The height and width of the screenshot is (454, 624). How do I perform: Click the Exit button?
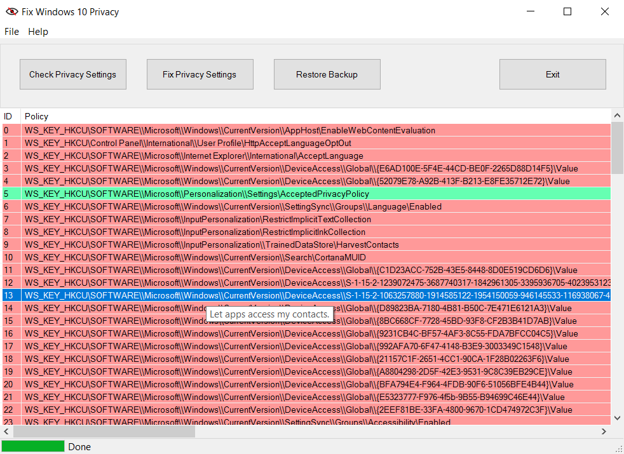[x=553, y=74]
